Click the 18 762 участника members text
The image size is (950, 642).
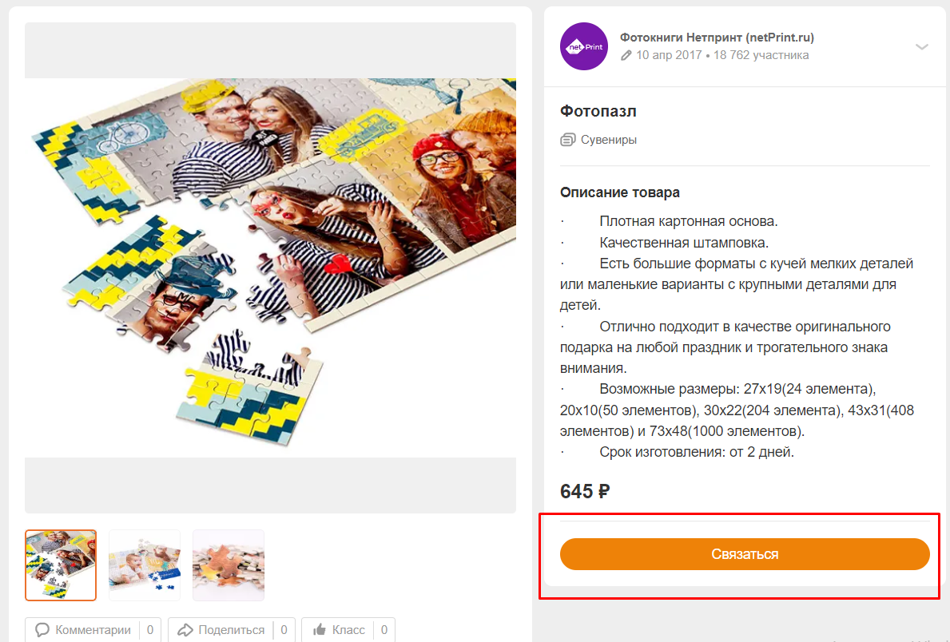[761, 55]
